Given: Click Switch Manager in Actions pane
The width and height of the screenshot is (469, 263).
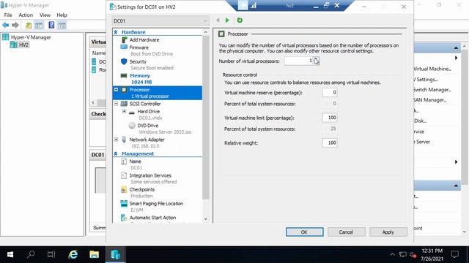Looking at the screenshot, I should (x=432, y=90).
